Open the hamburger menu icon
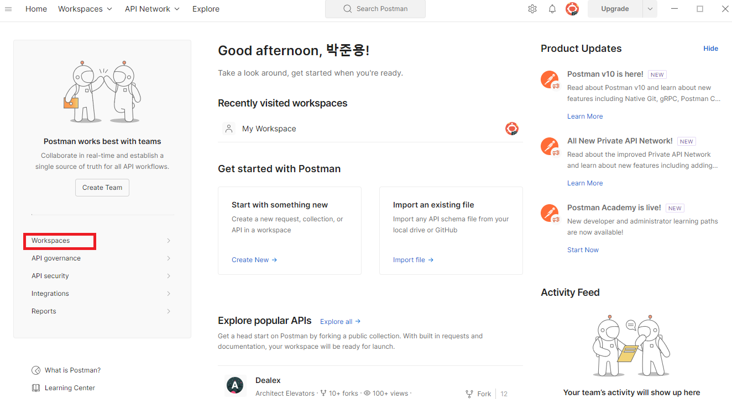This screenshot has width=732, height=399. pos(8,9)
